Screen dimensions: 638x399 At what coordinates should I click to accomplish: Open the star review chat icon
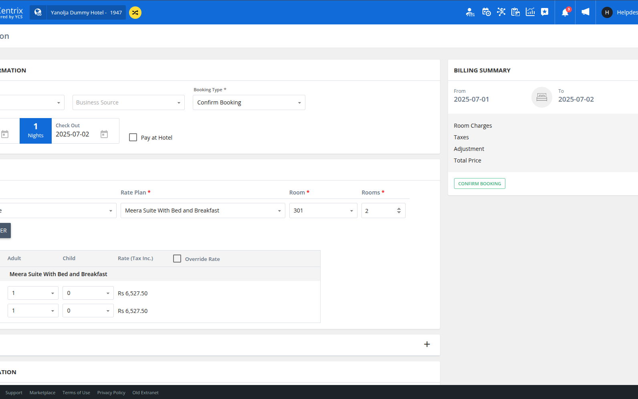(545, 12)
